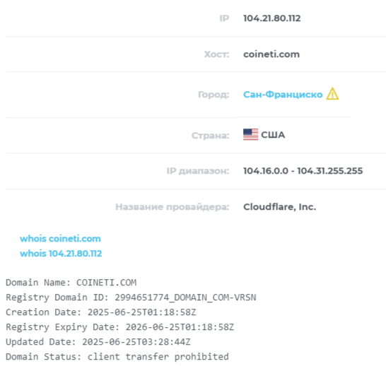Screen dimensions: 386x366
Task: Click the Creation Date line
Action: click(101, 312)
